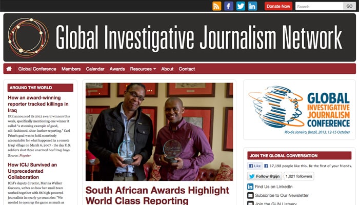The image size is (359, 205).
Task: Click the GO search button
Action: coord(349,6)
